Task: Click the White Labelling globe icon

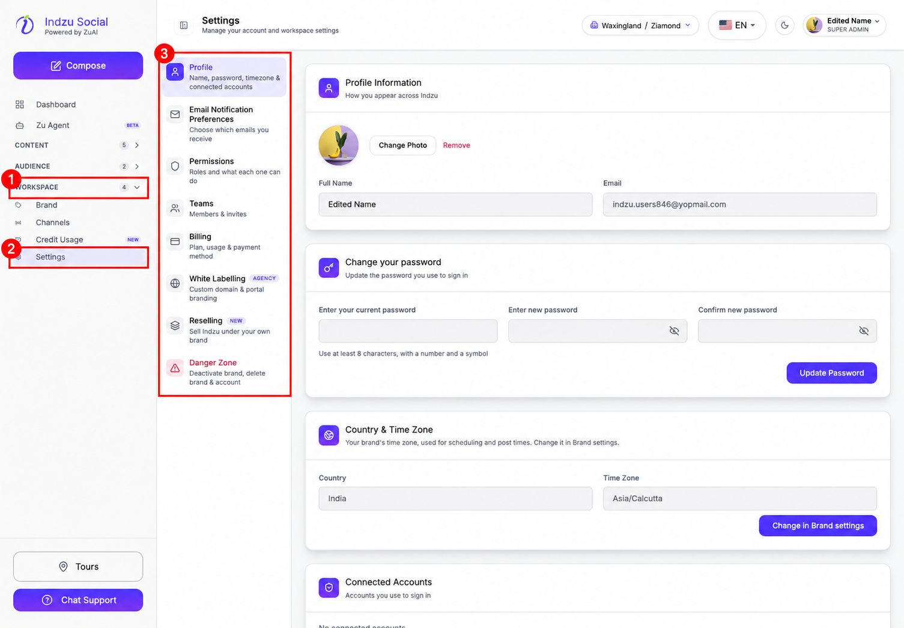Action: coord(175,284)
